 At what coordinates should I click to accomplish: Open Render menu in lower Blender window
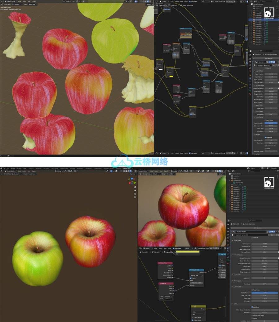point(13,168)
